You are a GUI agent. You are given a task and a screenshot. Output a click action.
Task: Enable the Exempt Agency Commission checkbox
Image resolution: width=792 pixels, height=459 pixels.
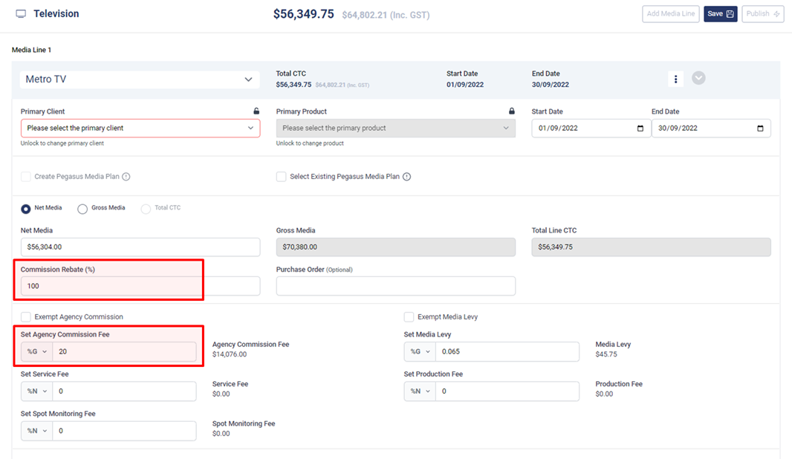pos(26,317)
